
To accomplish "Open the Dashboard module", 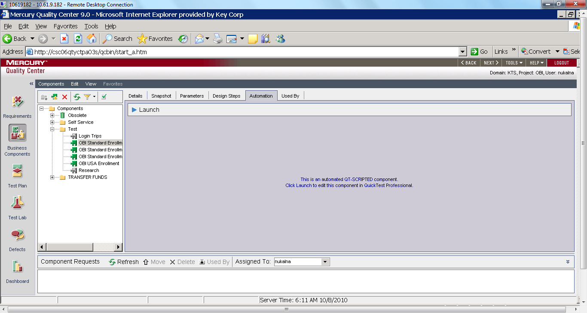I will click(17, 271).
